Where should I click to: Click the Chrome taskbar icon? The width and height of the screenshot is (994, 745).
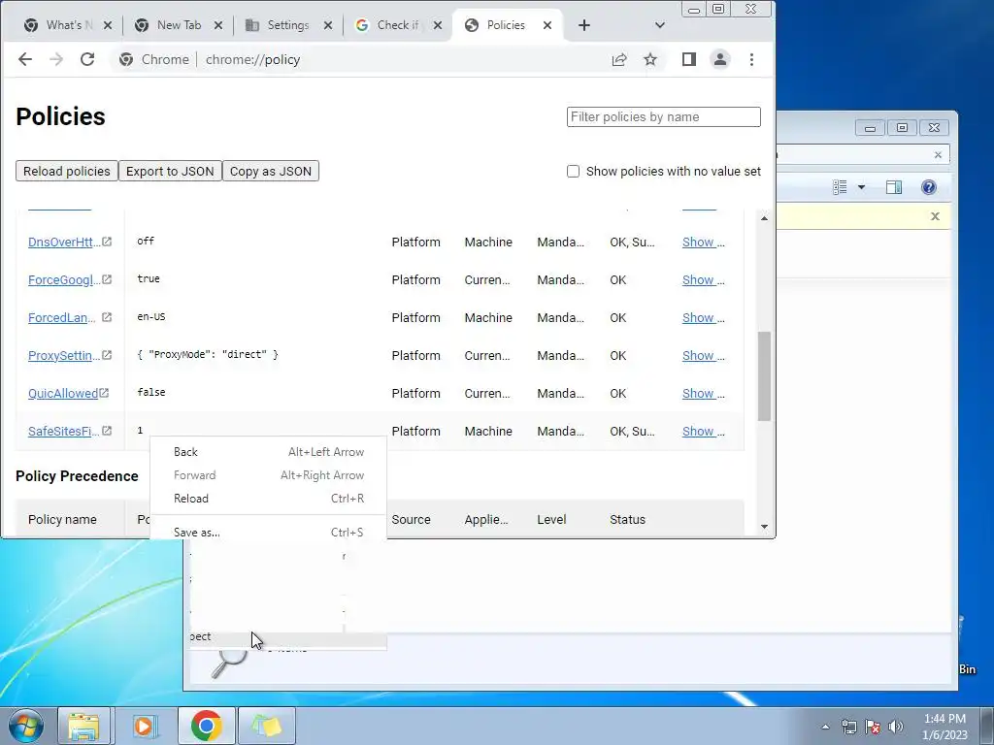click(x=206, y=726)
